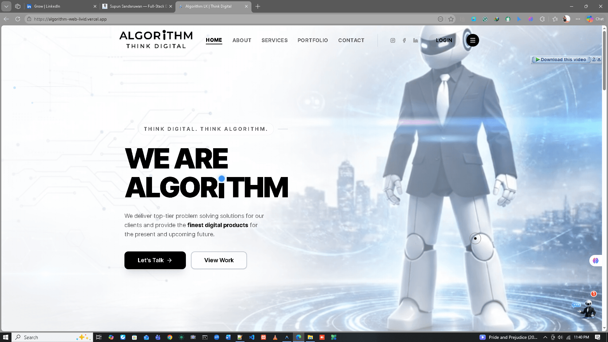Image resolution: width=608 pixels, height=342 pixels.
Task: Open File Explorer from taskbar
Action: 310,337
